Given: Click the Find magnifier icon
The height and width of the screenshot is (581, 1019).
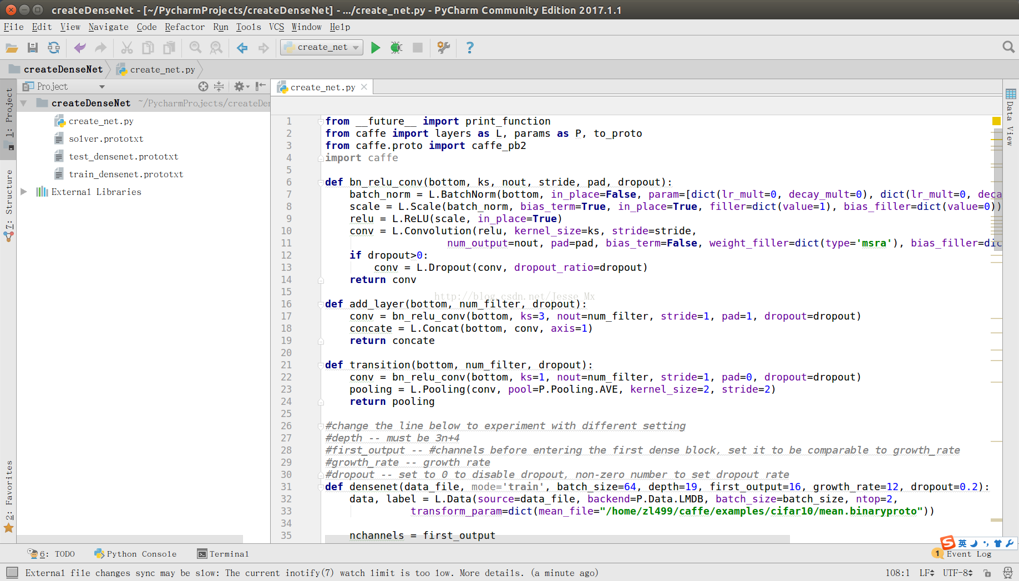Looking at the screenshot, I should click(x=195, y=48).
